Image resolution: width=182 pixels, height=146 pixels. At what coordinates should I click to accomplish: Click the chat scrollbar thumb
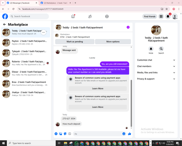coord(131,103)
